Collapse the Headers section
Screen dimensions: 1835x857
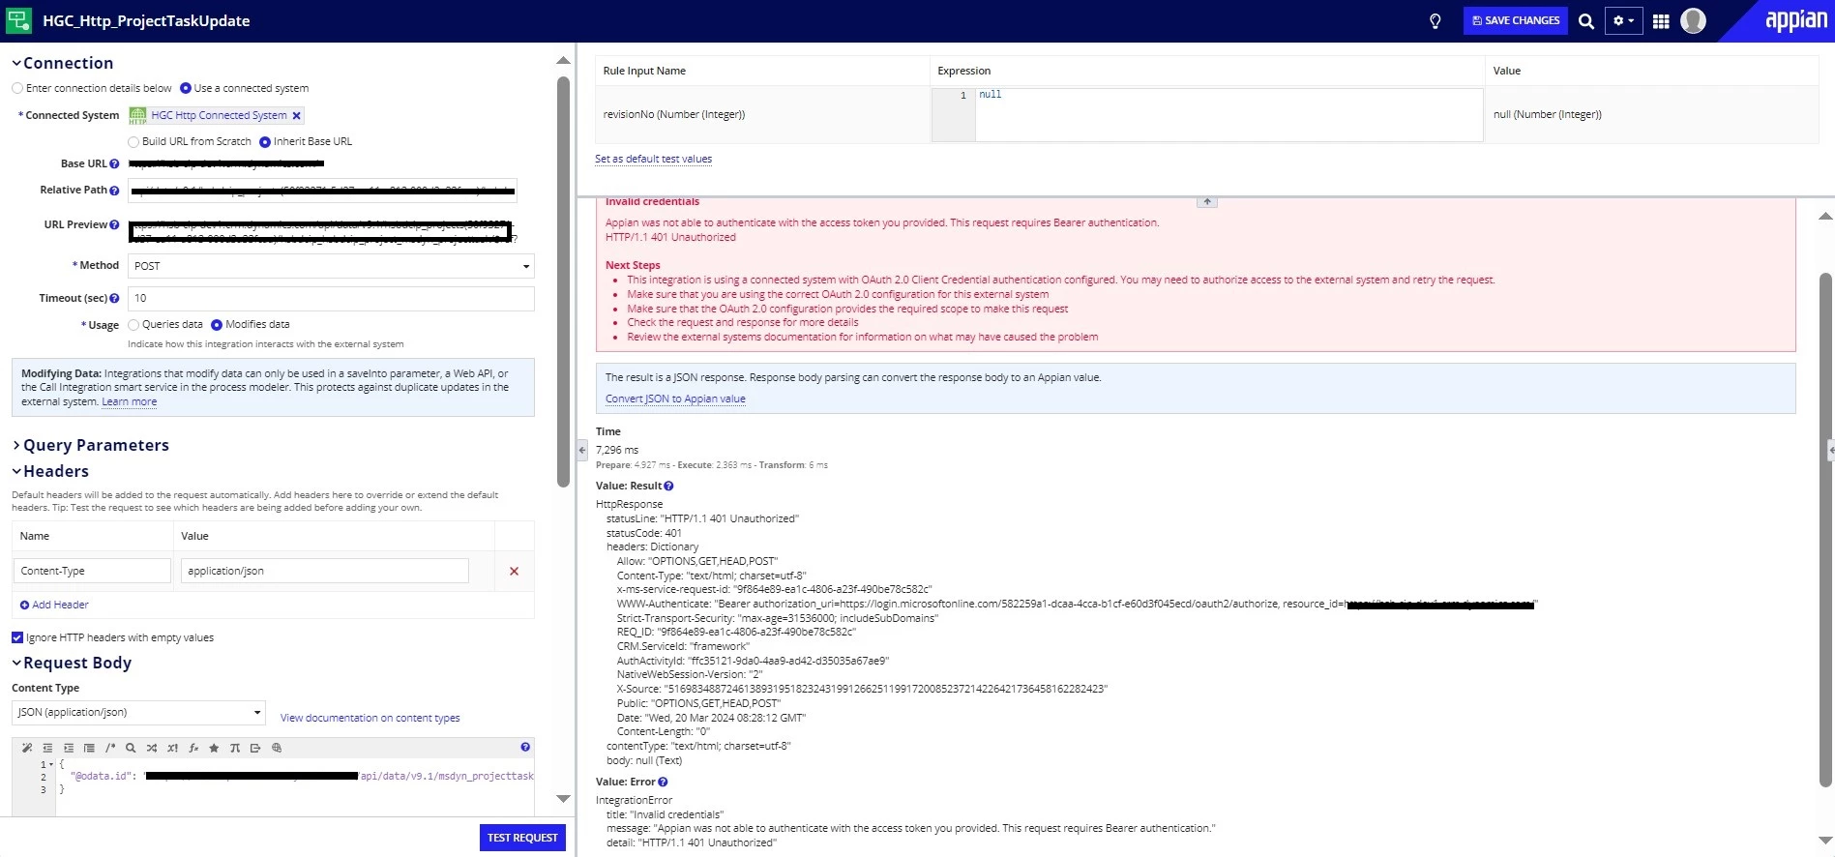click(16, 472)
